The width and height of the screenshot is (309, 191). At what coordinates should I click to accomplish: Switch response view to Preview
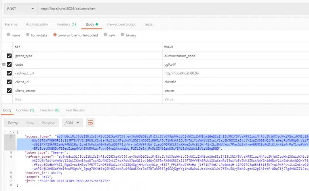[x=48, y=123]
